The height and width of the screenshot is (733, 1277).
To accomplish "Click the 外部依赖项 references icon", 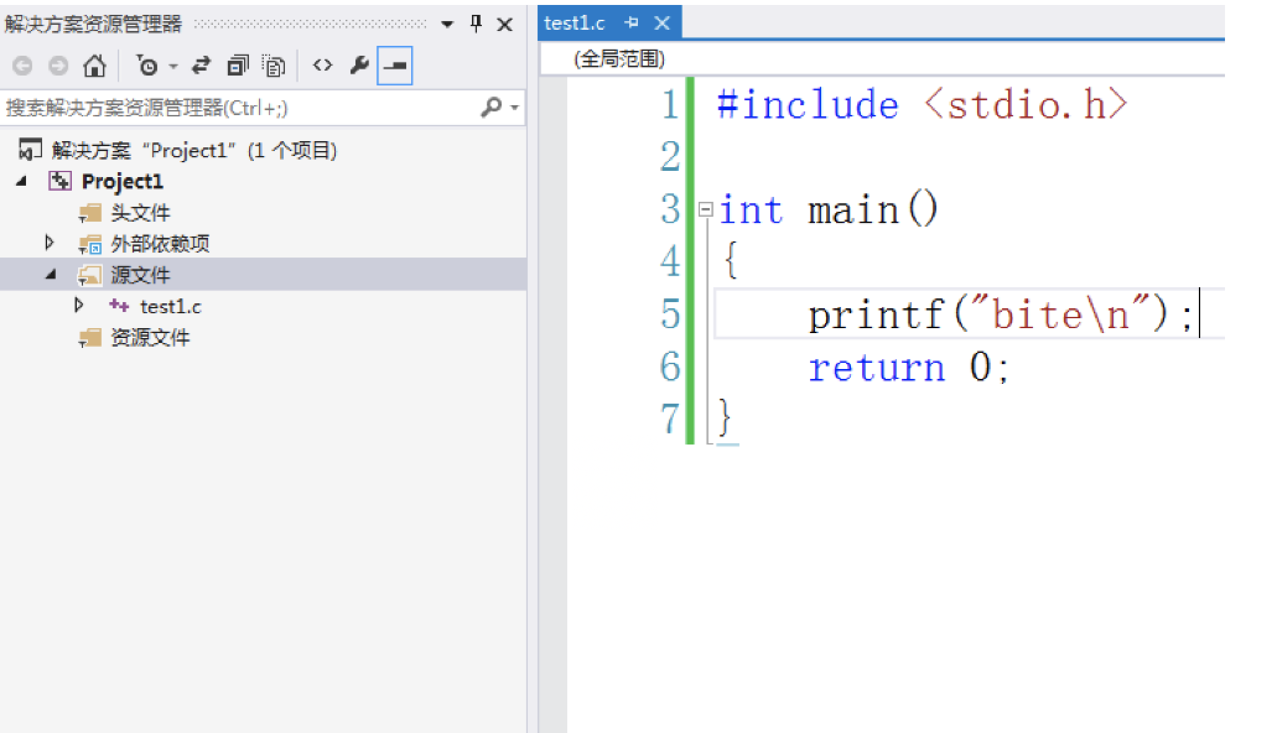I will click(x=90, y=245).
